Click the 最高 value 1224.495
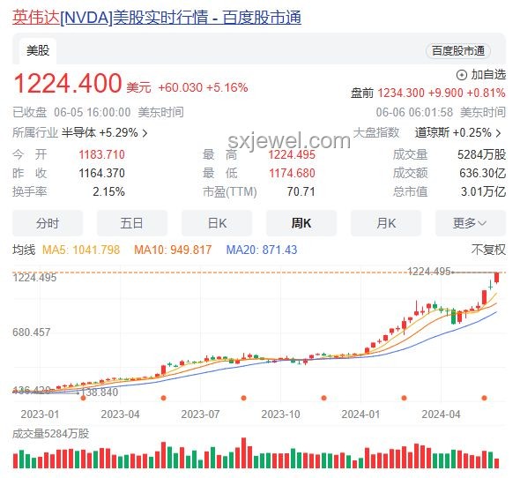Image resolution: width=520 pixels, height=478 pixels. (292, 154)
